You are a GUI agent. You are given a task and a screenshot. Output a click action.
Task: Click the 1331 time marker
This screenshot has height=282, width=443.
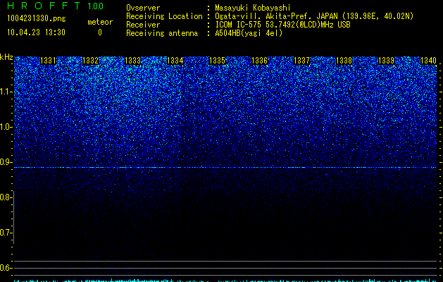(x=48, y=61)
